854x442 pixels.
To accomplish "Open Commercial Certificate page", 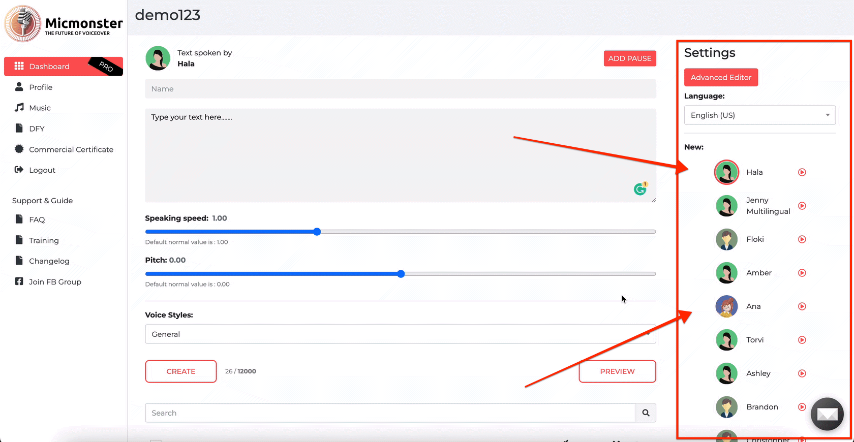I will click(x=71, y=149).
